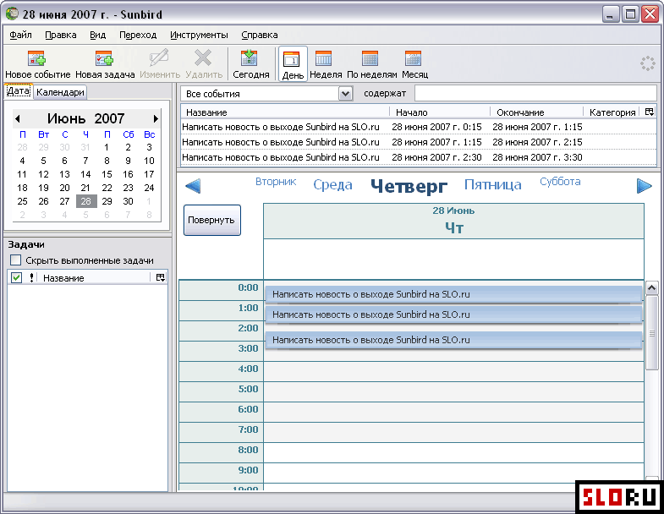Image resolution: width=664 pixels, height=514 pixels.
Task: Select event row starting 28 июня 1:15
Action: point(419,142)
